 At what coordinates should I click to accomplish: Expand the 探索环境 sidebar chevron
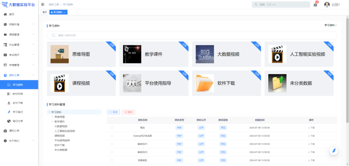pyautogui.click(x=33, y=24)
